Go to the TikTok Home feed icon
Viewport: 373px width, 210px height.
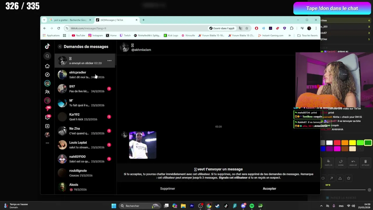[47, 66]
